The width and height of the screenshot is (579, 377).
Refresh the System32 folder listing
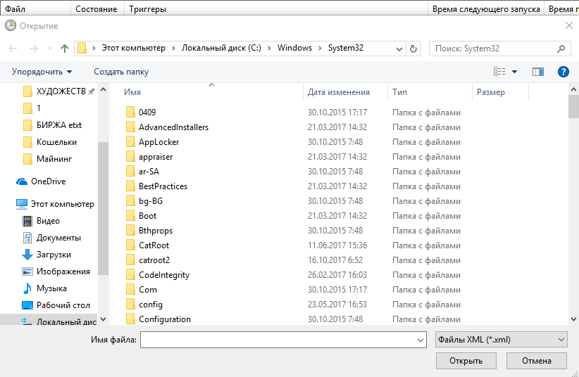pyautogui.click(x=413, y=49)
